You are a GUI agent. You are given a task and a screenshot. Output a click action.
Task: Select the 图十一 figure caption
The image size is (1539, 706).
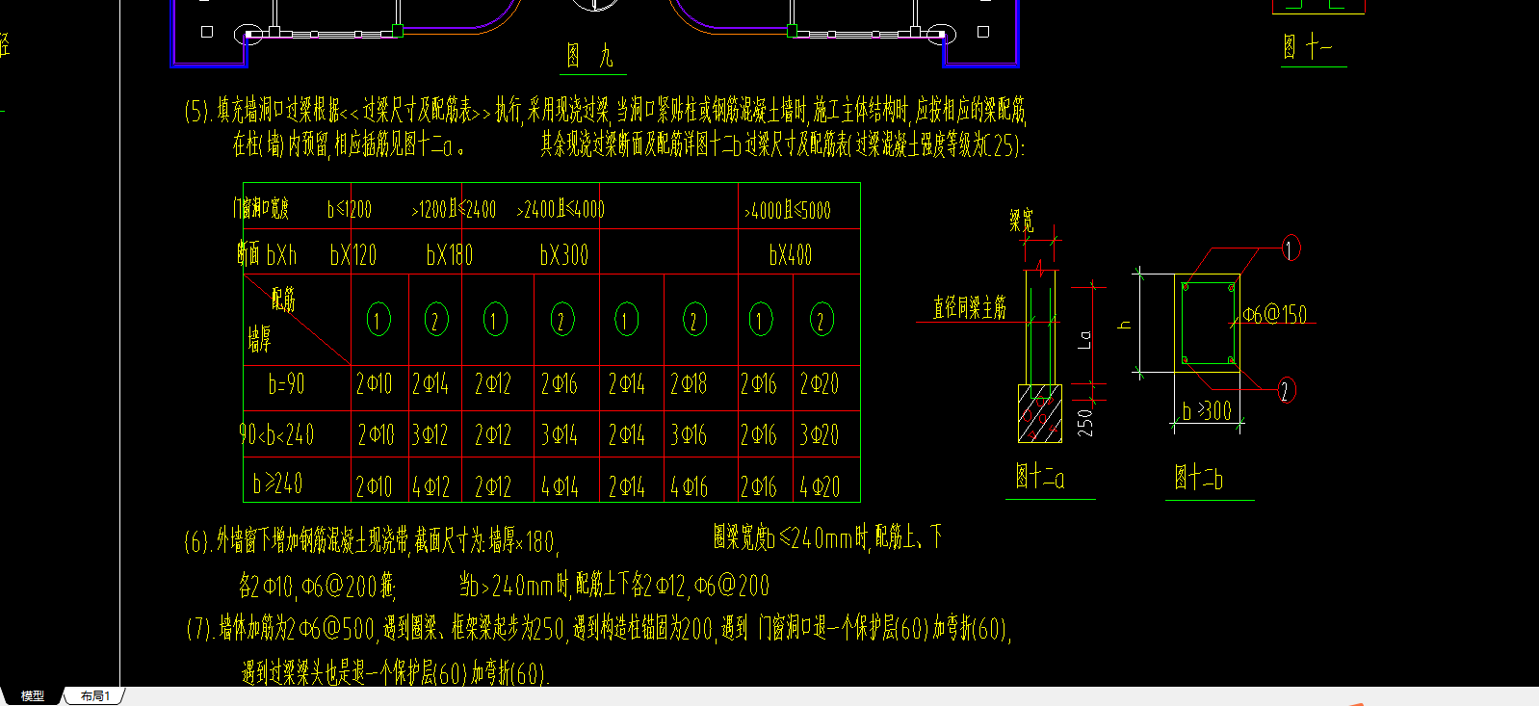[1308, 47]
